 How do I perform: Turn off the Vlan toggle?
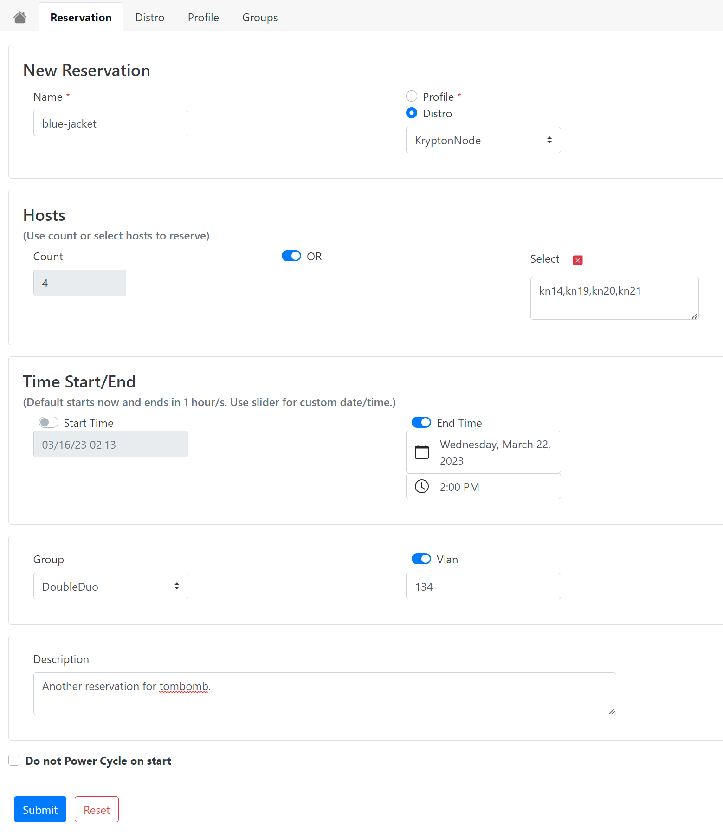pyautogui.click(x=421, y=559)
